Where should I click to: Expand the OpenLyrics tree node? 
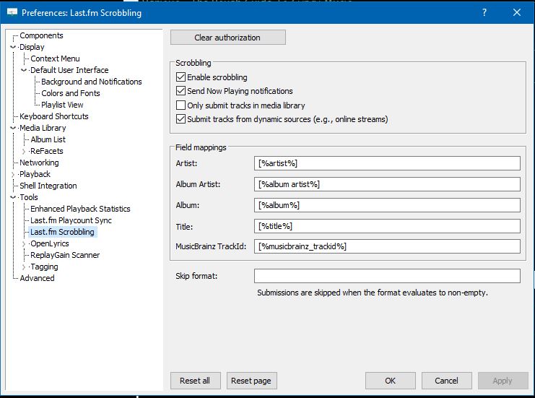click(x=25, y=243)
